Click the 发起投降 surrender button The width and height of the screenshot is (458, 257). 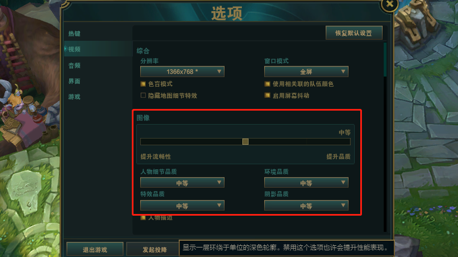154,250
